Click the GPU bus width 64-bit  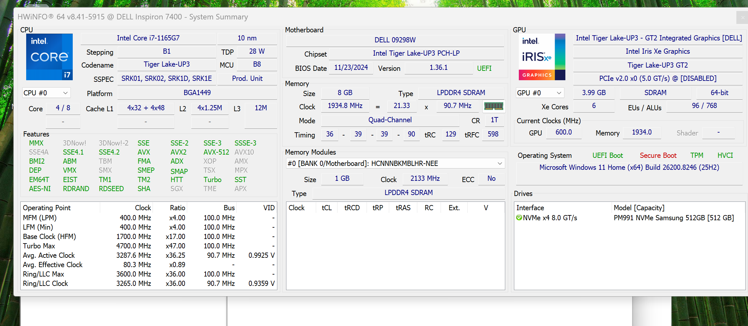click(719, 93)
